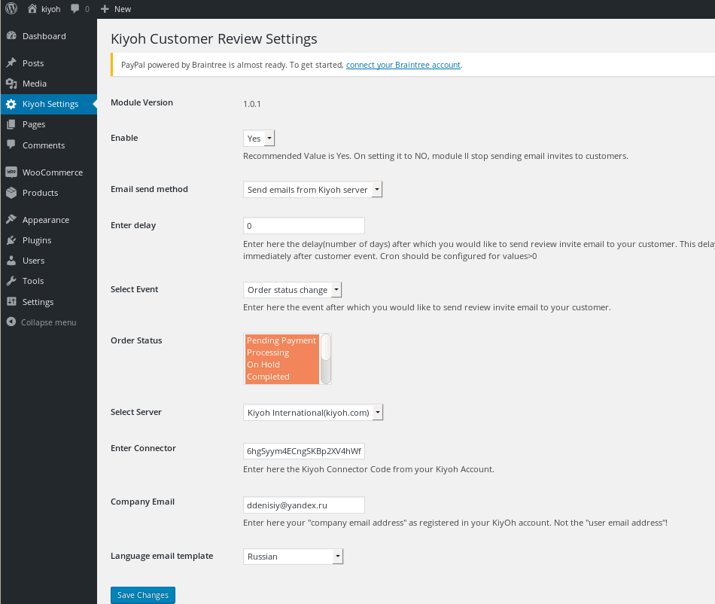Click the home icon next to kiyoh

click(32, 9)
